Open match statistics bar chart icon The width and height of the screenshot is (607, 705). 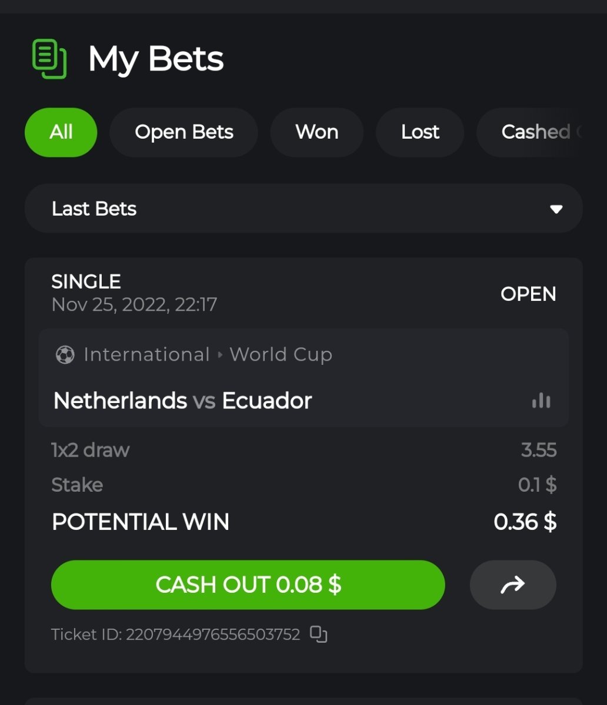(541, 401)
